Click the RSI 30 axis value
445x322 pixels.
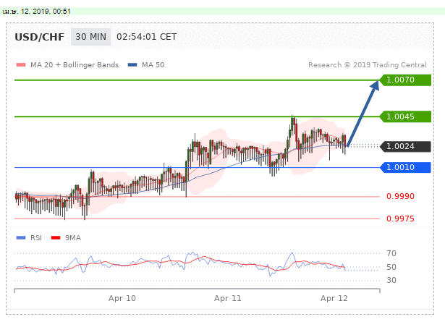click(x=391, y=280)
